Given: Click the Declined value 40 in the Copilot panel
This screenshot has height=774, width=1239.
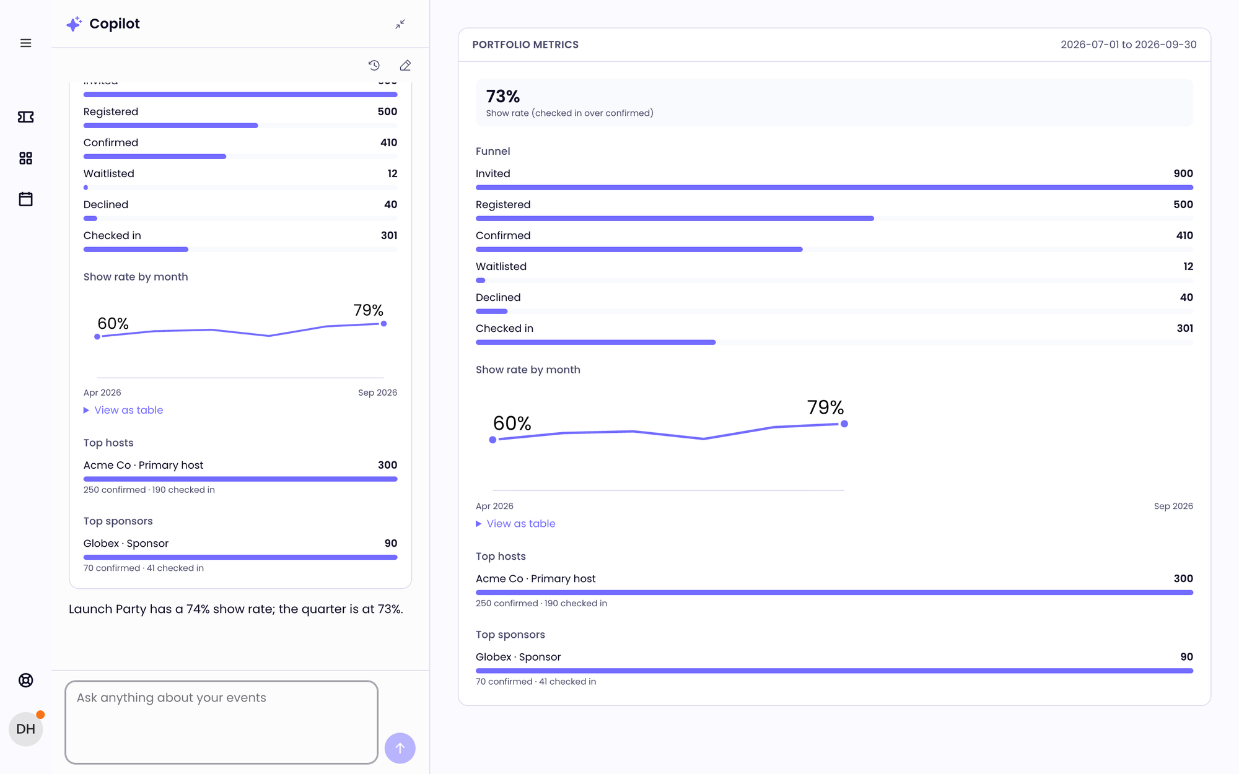Looking at the screenshot, I should (x=391, y=205).
